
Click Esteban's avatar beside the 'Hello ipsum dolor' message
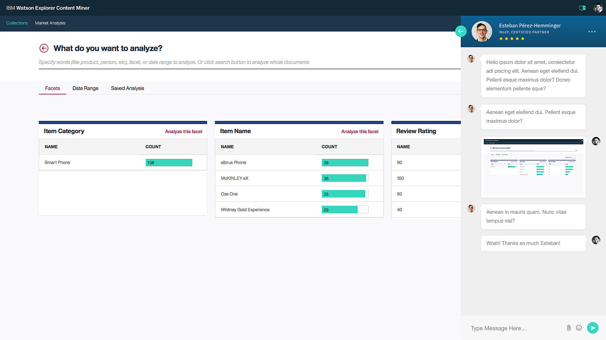(471, 59)
